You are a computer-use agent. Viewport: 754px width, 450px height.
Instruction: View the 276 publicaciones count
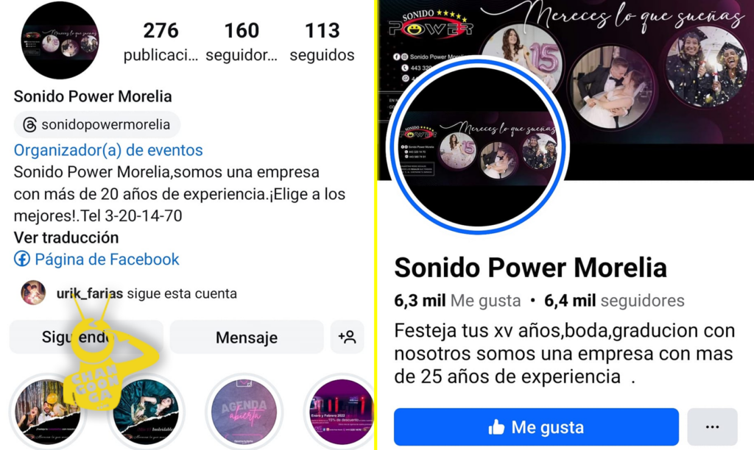coord(161,42)
